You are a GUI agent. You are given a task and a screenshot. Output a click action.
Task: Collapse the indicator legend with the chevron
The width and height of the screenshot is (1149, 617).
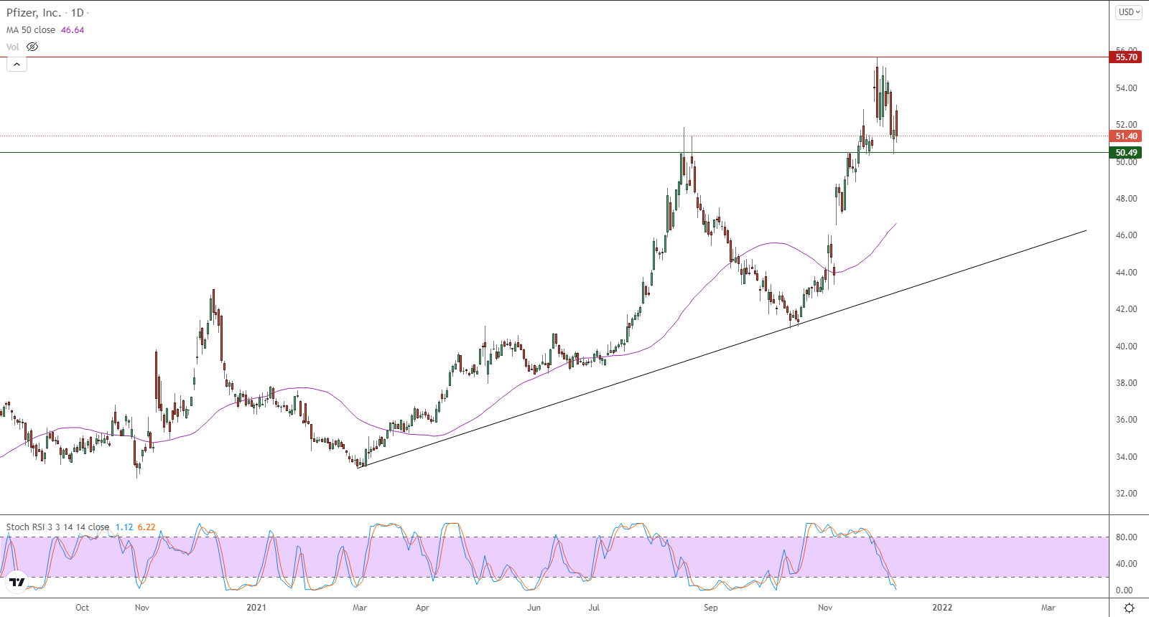pos(17,64)
